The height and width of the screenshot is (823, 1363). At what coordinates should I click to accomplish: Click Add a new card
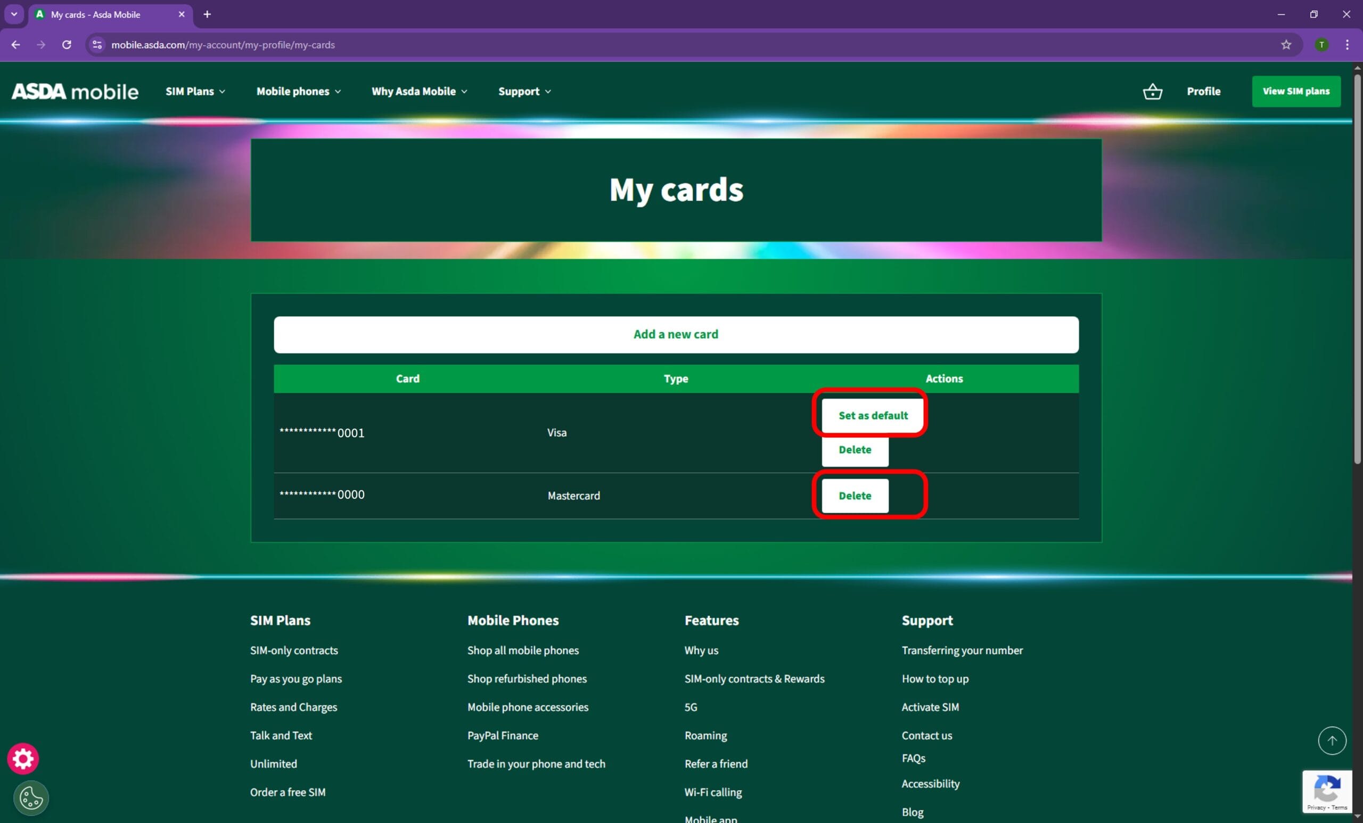676,335
